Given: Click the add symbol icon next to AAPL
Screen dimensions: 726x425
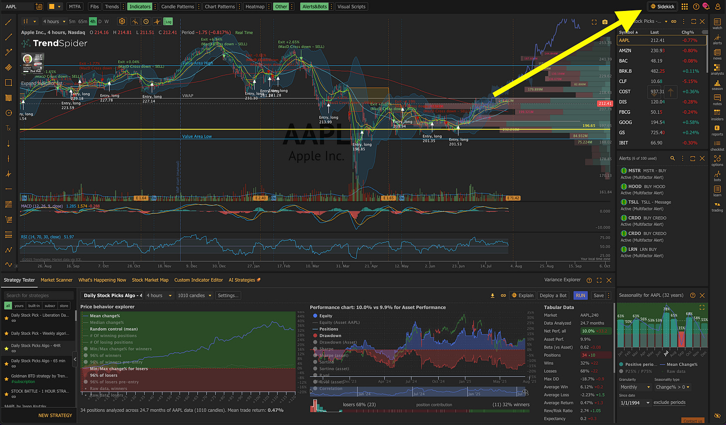Looking at the screenshot, I should click(x=39, y=6).
